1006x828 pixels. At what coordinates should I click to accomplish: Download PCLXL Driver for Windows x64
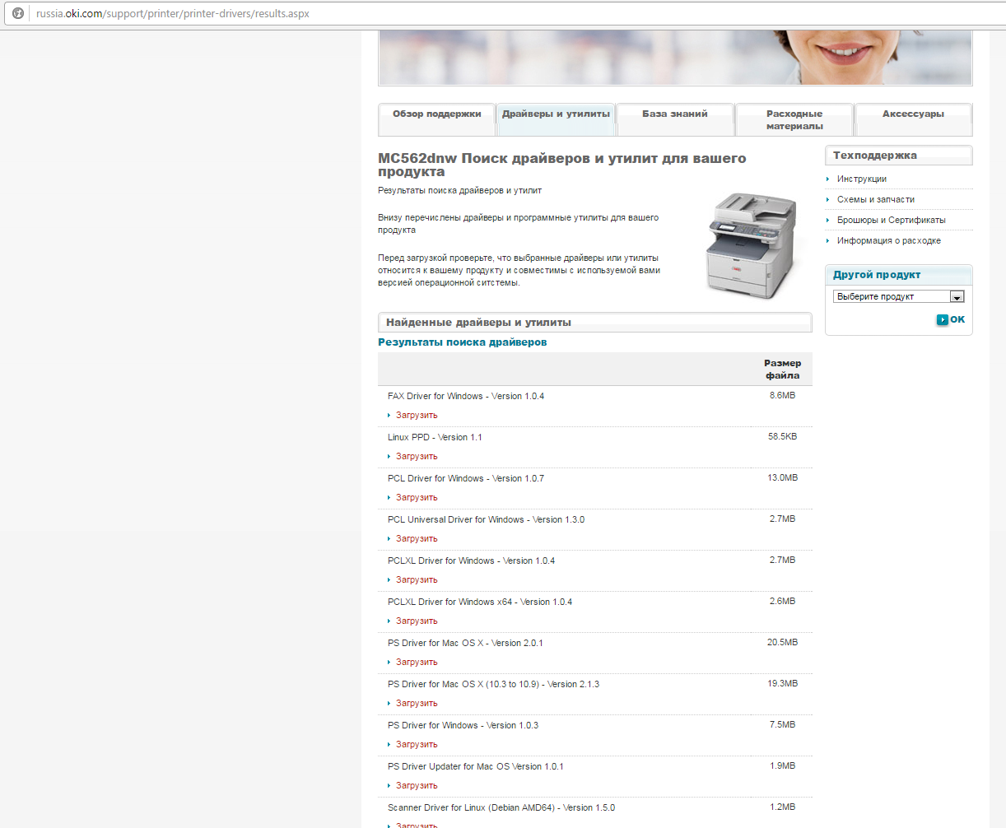click(x=417, y=621)
